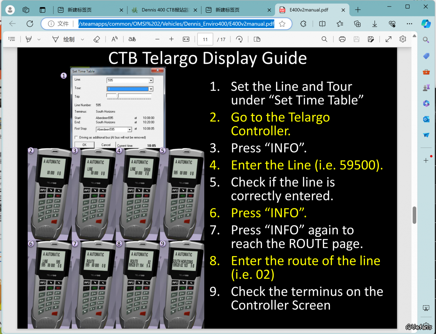Open the sidebar Shopping tag icon
The height and width of the screenshot is (334, 436).
pyautogui.click(x=426, y=56)
